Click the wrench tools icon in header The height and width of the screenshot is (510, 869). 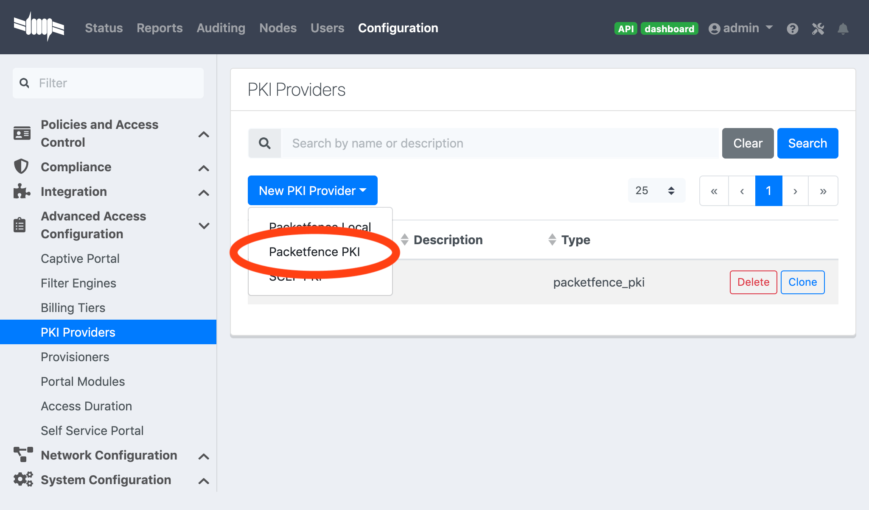(x=818, y=28)
